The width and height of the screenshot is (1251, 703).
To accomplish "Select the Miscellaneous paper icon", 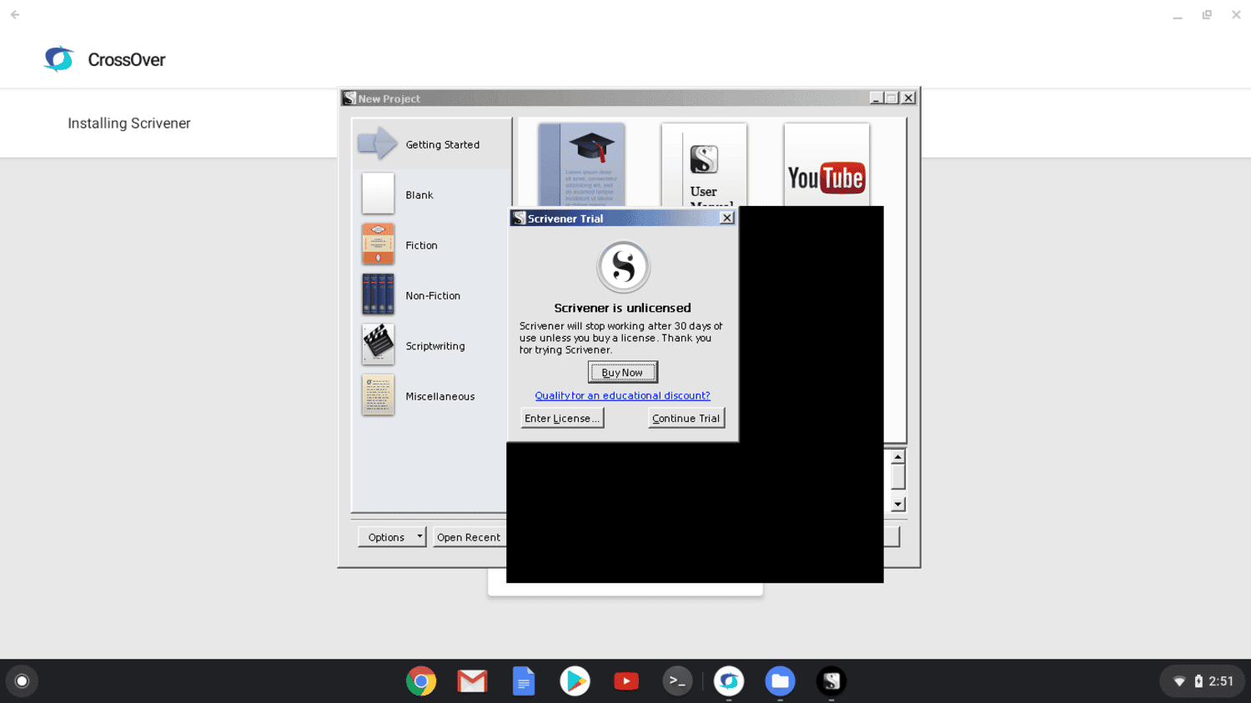I will click(x=378, y=394).
